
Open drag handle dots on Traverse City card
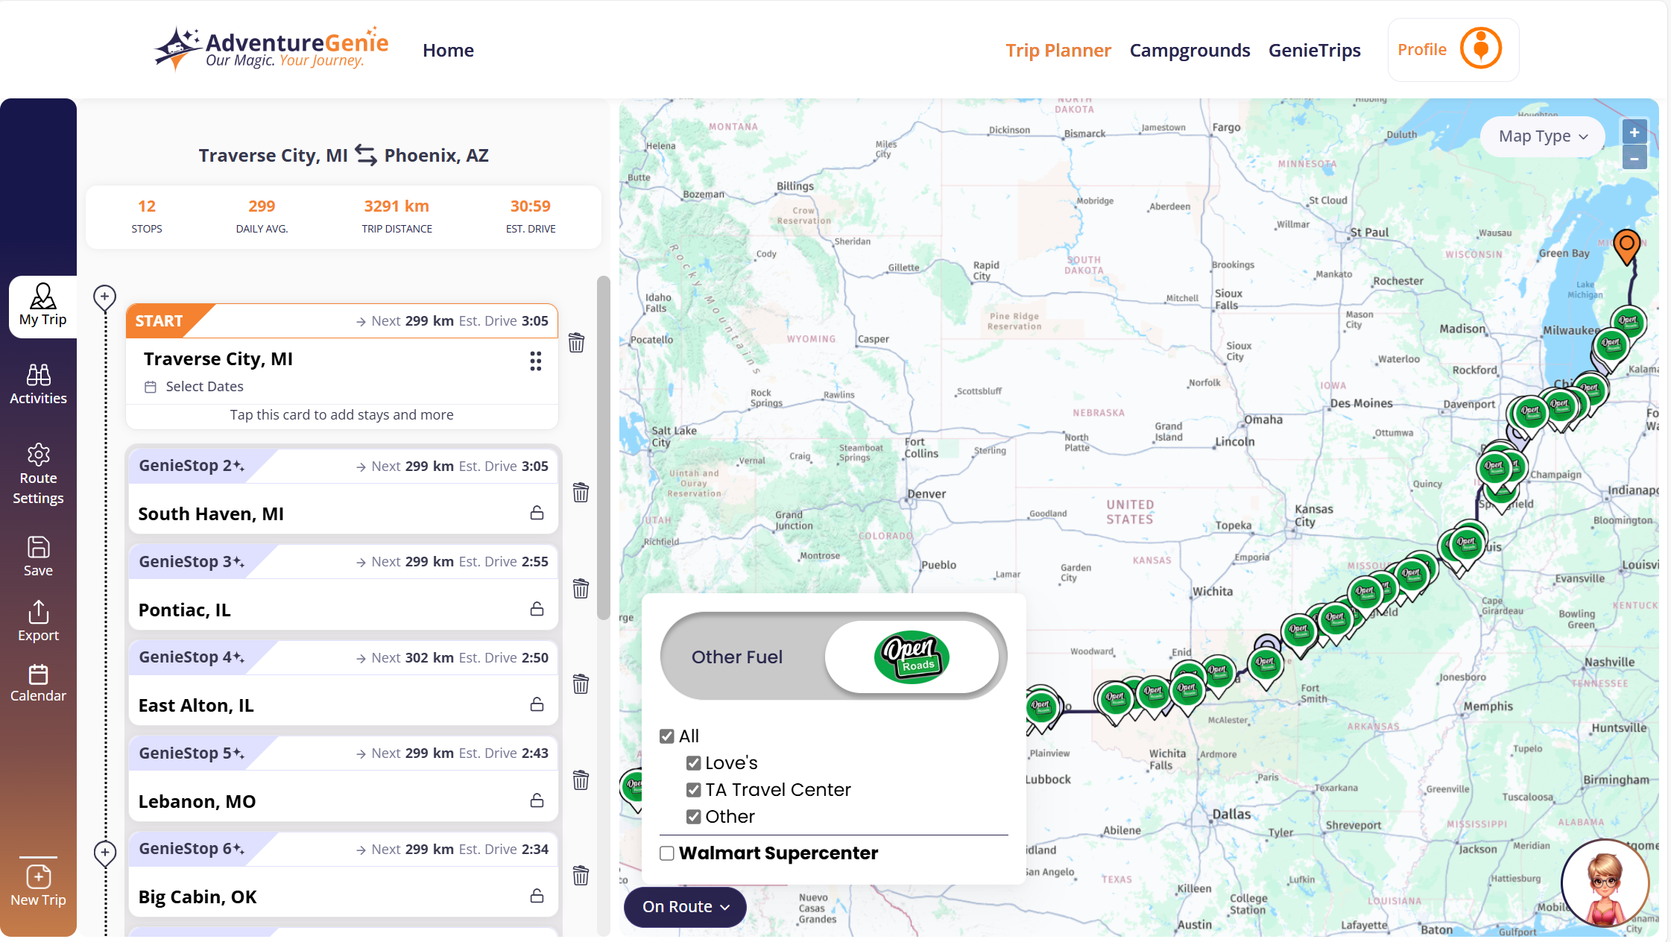click(535, 361)
